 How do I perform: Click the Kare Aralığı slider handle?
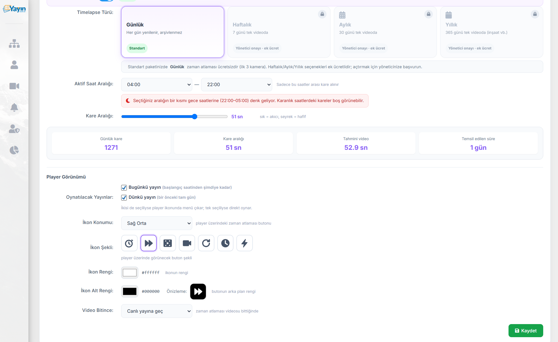(195, 117)
